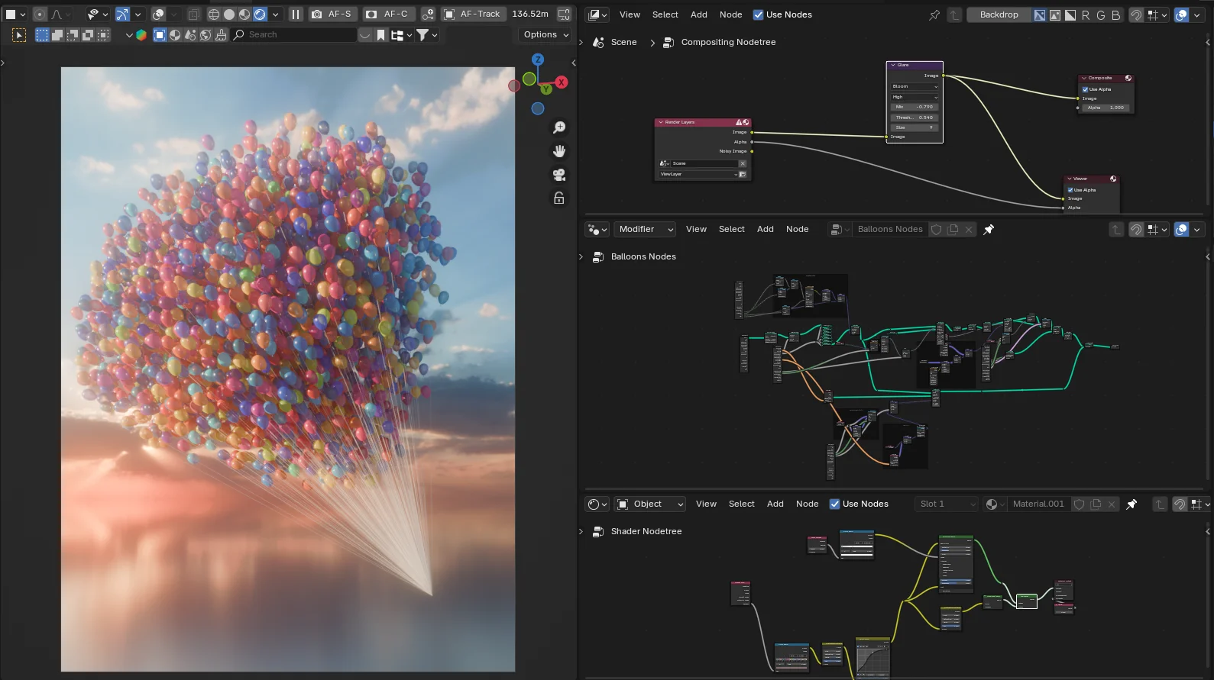Screen dimensions: 1214x680
Task: Enable rendered viewport shading mode
Action: [260, 15]
